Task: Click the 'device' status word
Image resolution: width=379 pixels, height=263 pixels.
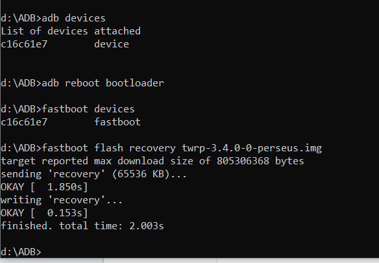Action: tap(112, 44)
